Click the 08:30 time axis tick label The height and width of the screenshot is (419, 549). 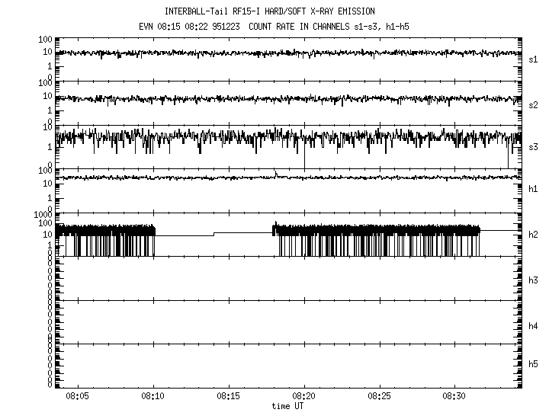coord(455,397)
